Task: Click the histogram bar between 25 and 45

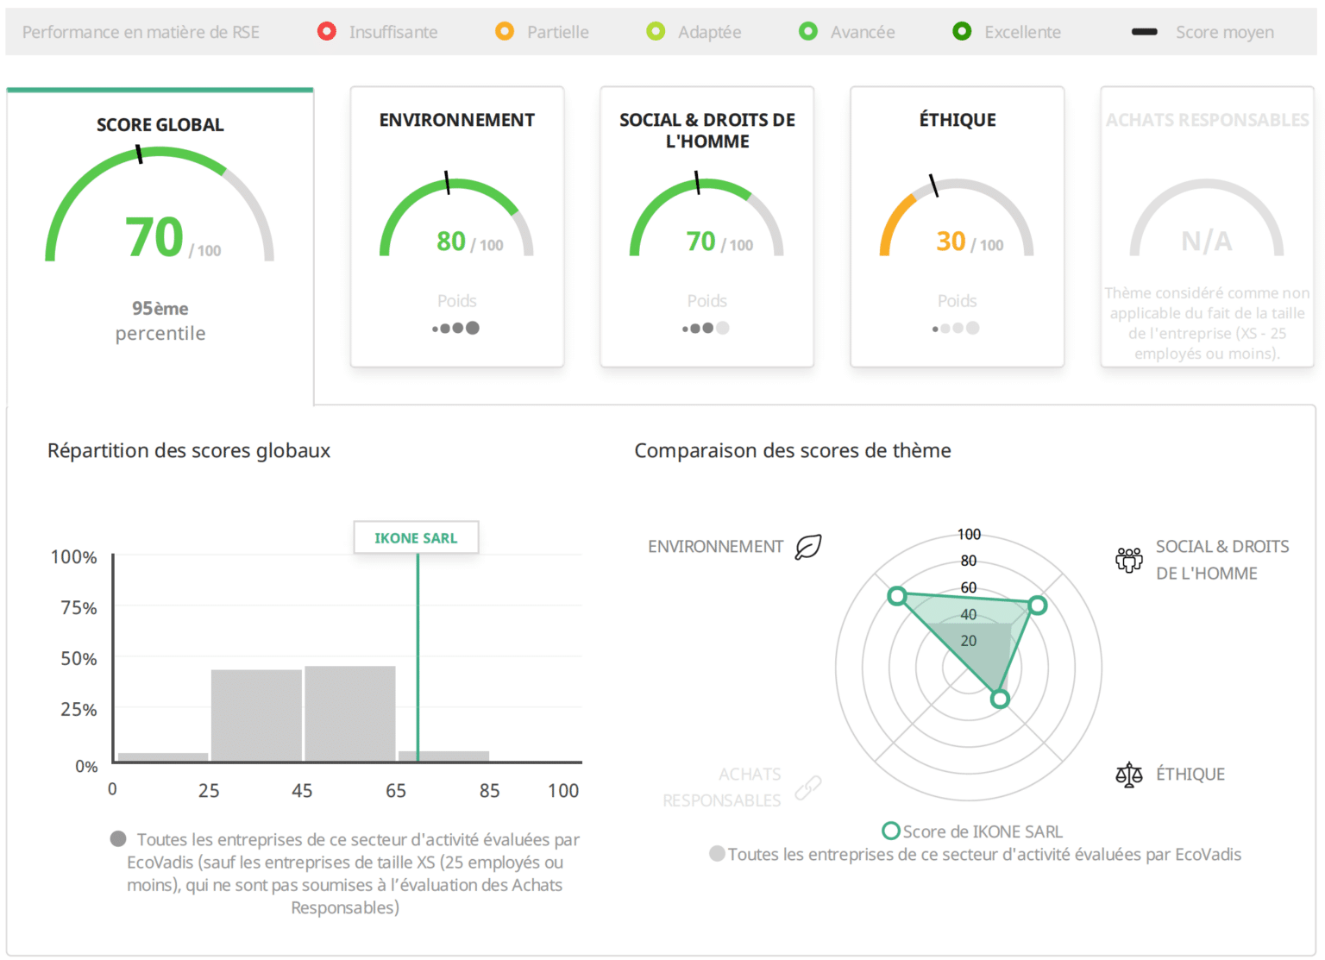Action: pos(256,716)
